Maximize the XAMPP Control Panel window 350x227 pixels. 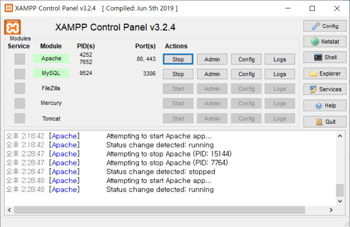[x=312, y=8]
